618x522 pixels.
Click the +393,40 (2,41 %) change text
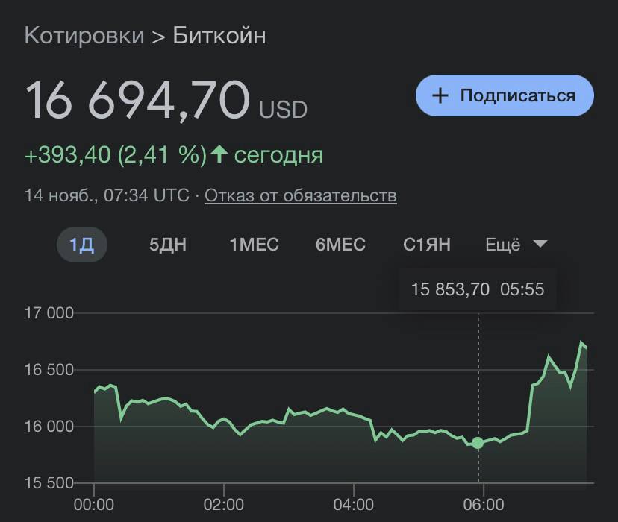pos(116,155)
